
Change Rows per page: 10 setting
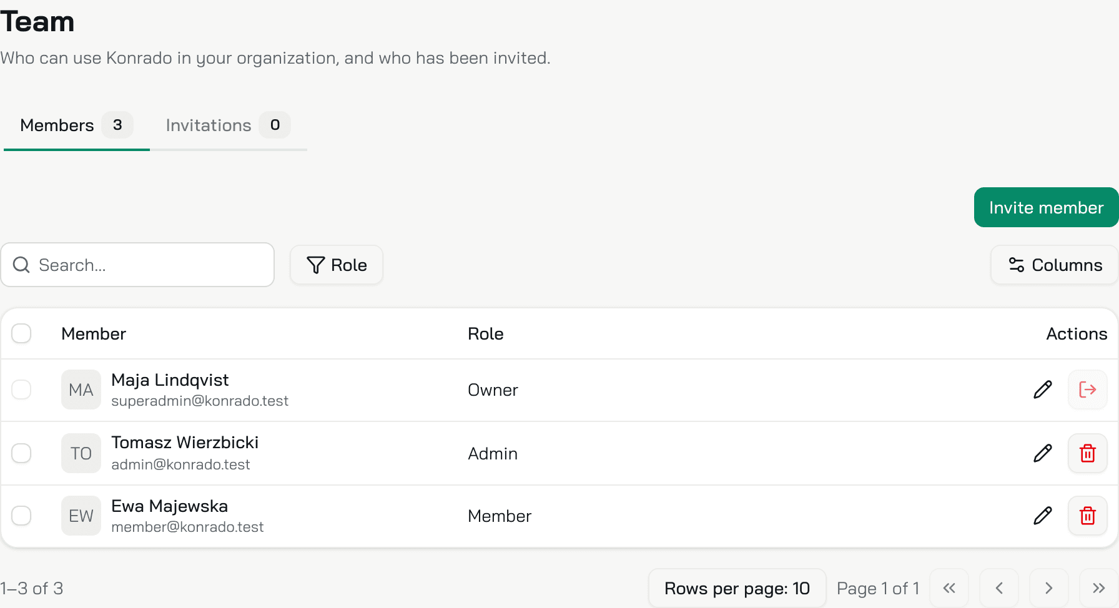click(737, 588)
